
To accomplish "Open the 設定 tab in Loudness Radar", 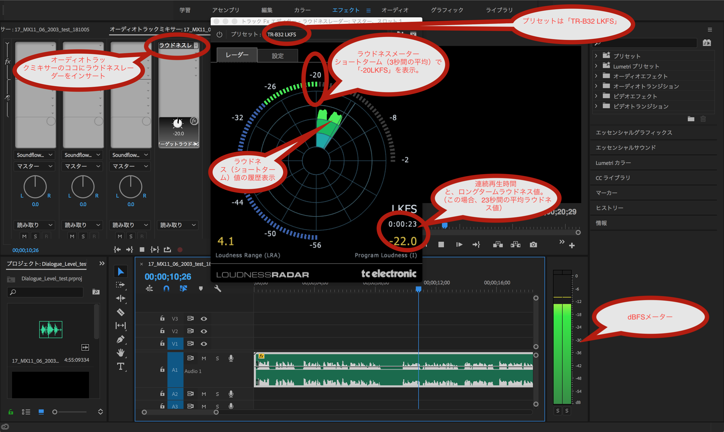I will click(278, 56).
